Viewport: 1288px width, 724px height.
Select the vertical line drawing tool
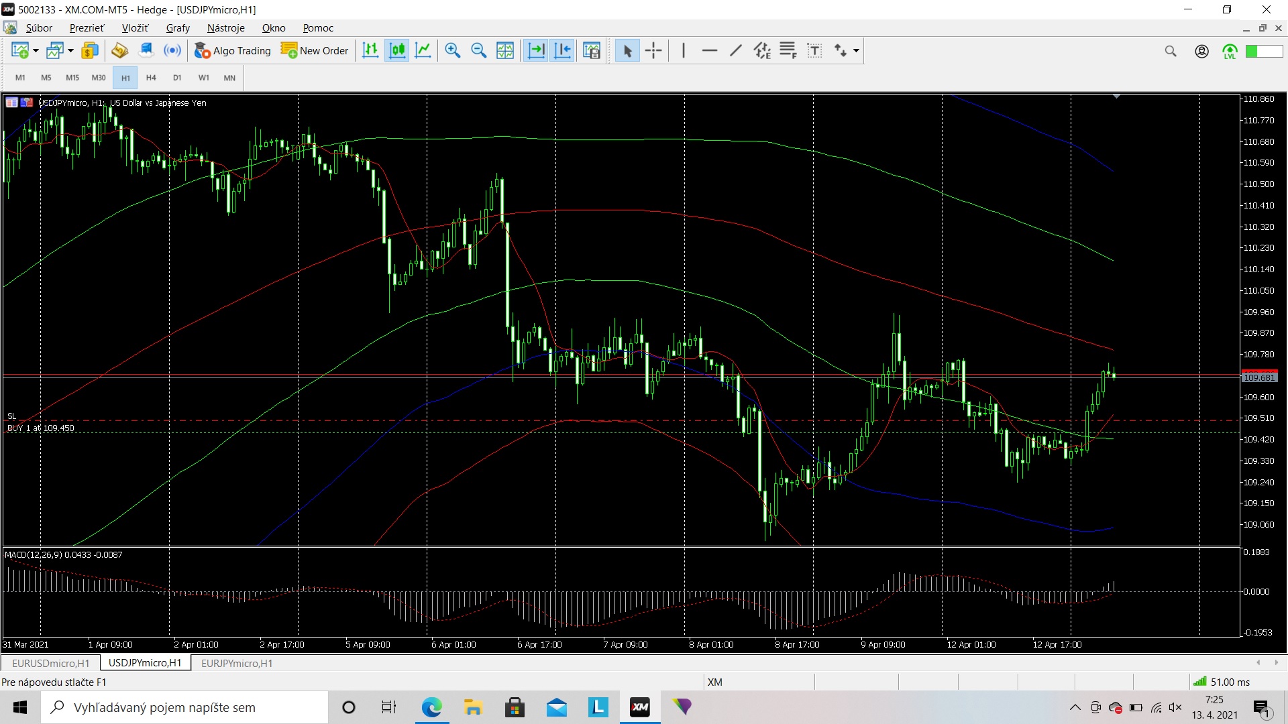pos(683,50)
